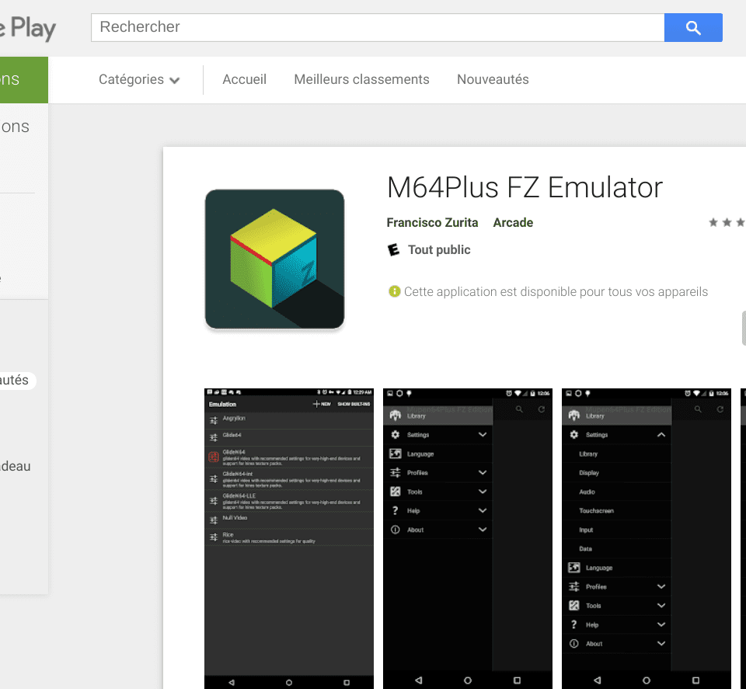Click About chevron in second screenshot

click(x=483, y=530)
